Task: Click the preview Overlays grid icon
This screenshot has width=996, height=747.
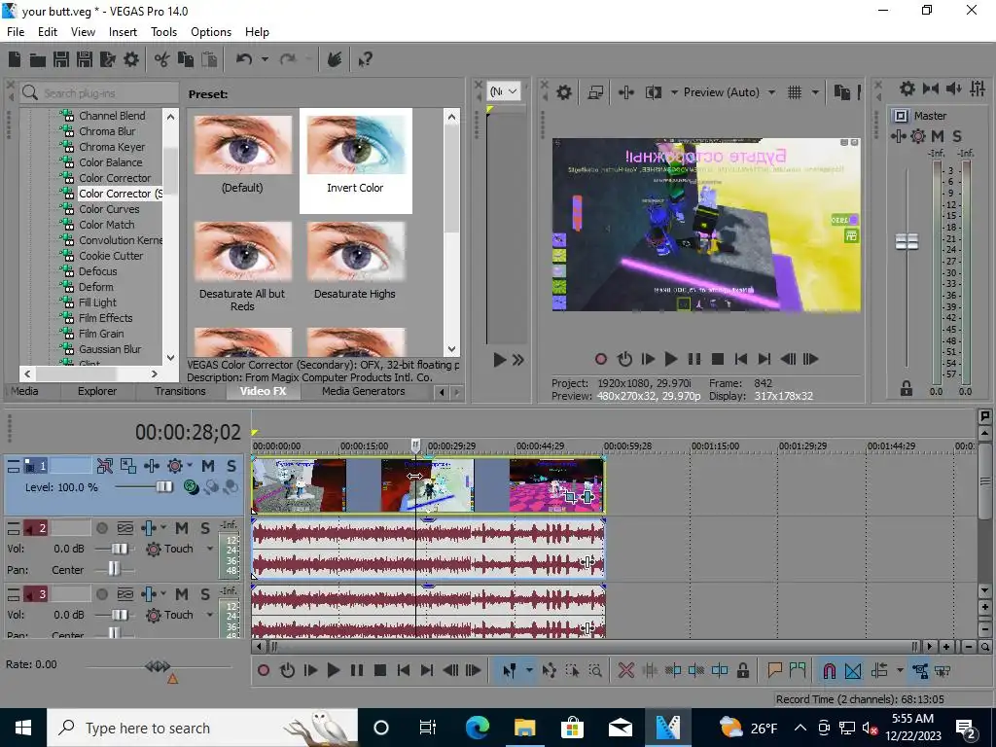Action: point(794,92)
